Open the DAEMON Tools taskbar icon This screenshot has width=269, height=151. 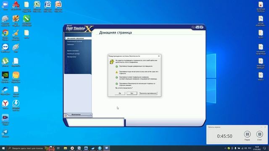pos(100,148)
